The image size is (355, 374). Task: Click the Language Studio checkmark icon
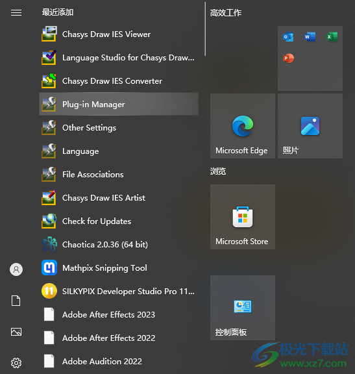[49, 57]
